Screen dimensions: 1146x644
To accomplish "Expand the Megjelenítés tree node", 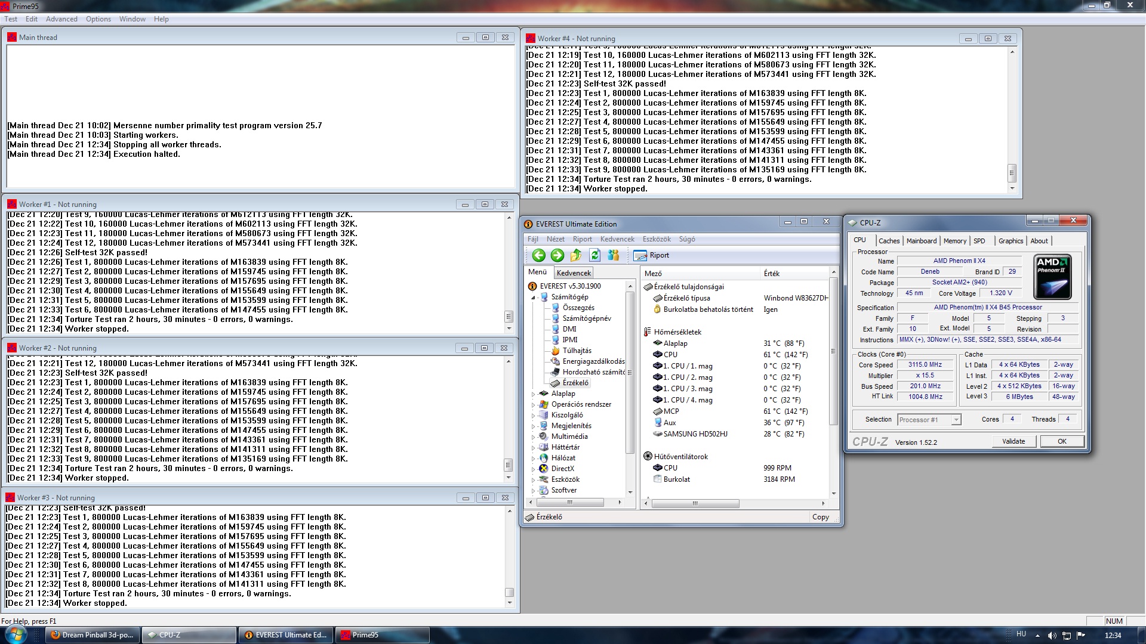I will point(534,426).
